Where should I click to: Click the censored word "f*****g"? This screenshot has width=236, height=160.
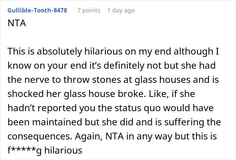24,151
